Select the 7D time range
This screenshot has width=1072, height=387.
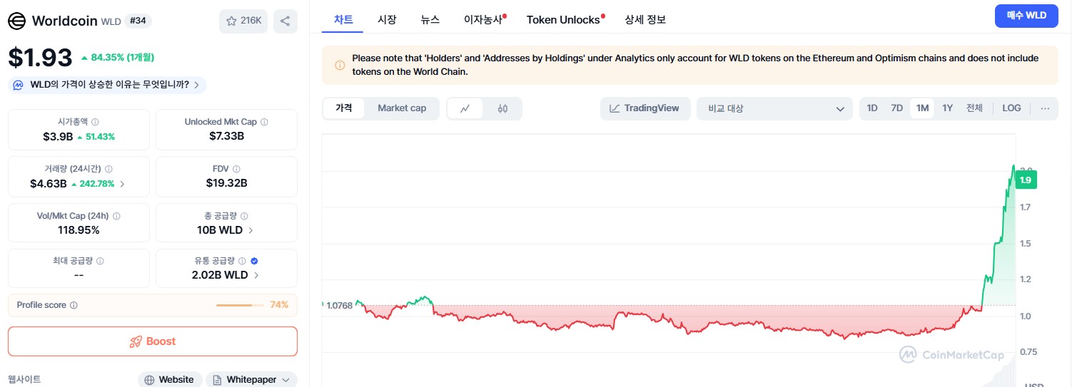897,108
